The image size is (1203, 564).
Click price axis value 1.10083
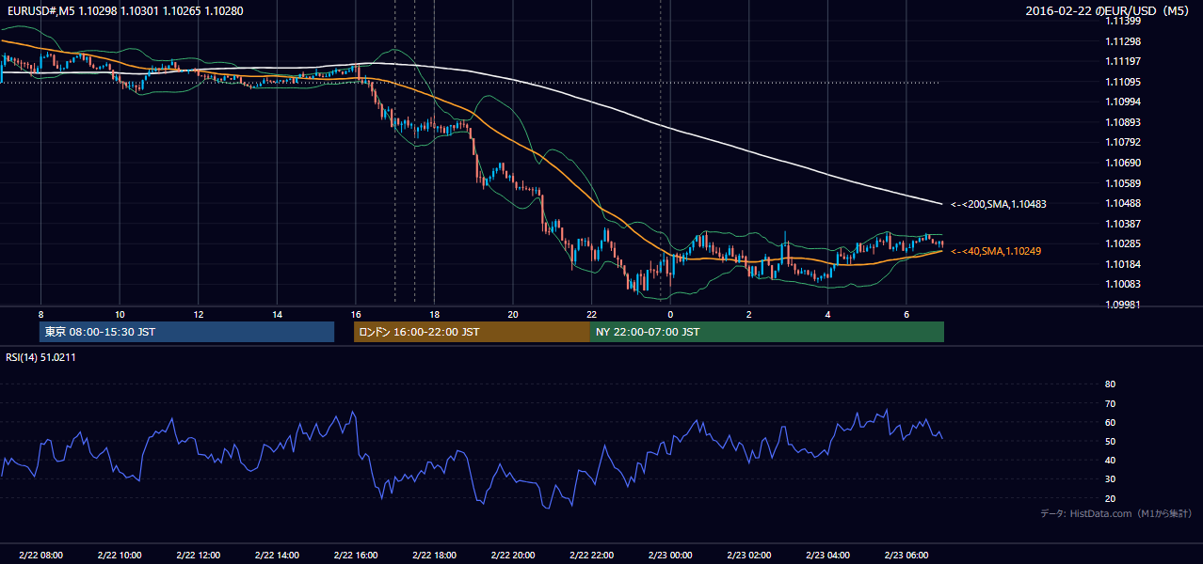[x=1124, y=284]
